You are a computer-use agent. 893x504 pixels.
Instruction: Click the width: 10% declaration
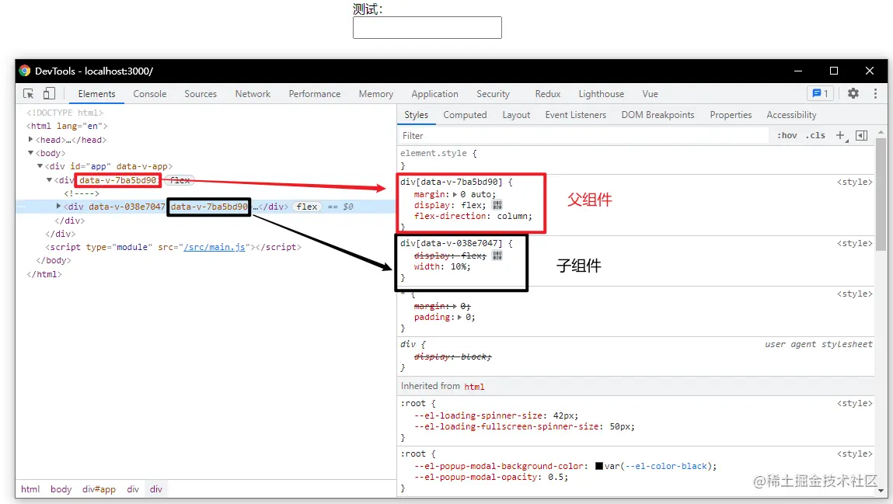(442, 267)
